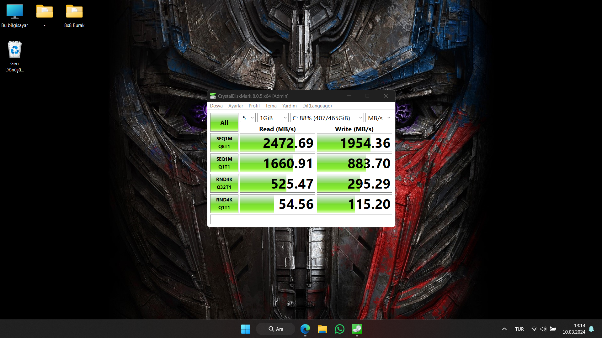Click the 2472.69 sequential read result

point(278,143)
